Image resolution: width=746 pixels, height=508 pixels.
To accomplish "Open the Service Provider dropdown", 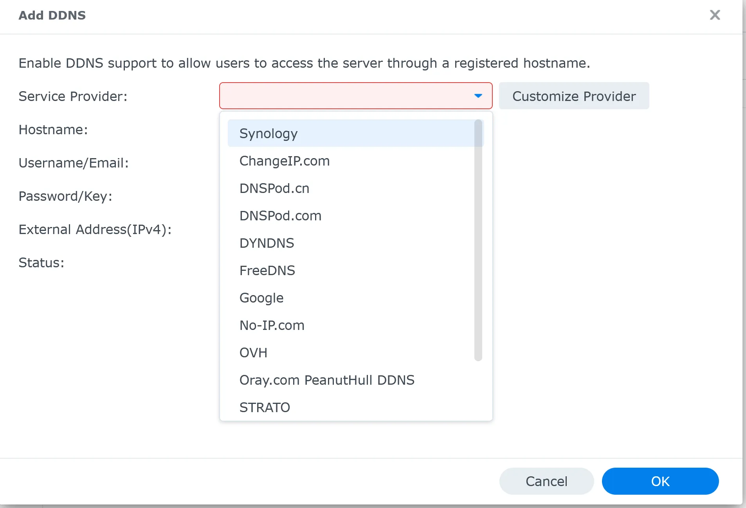I will click(x=355, y=95).
